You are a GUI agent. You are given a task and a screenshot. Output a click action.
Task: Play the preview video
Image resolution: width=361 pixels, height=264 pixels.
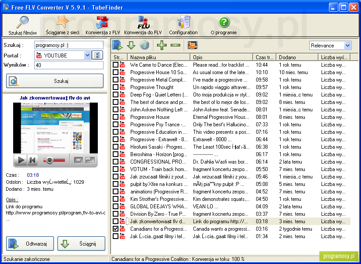21,160
